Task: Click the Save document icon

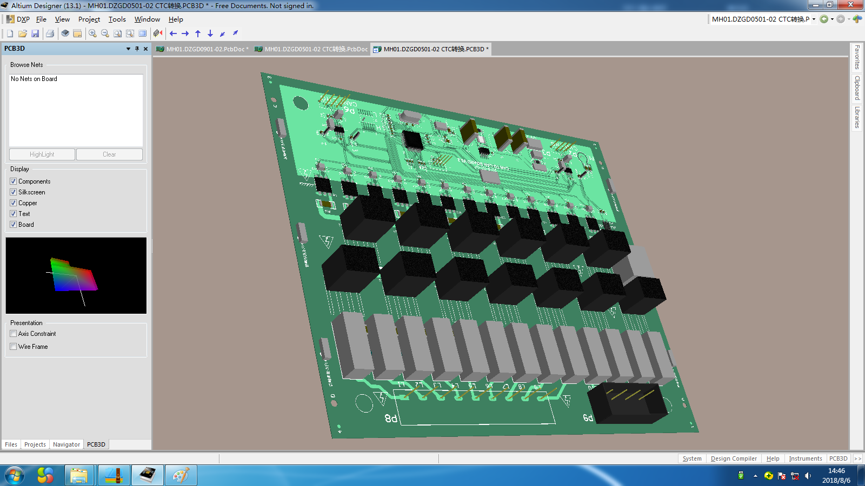Action: tap(35, 33)
